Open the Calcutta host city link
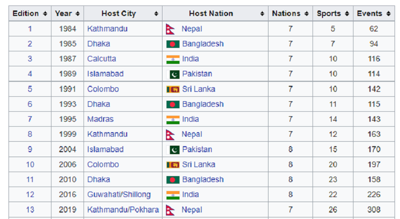The width and height of the screenshot is (400, 219). [101, 59]
